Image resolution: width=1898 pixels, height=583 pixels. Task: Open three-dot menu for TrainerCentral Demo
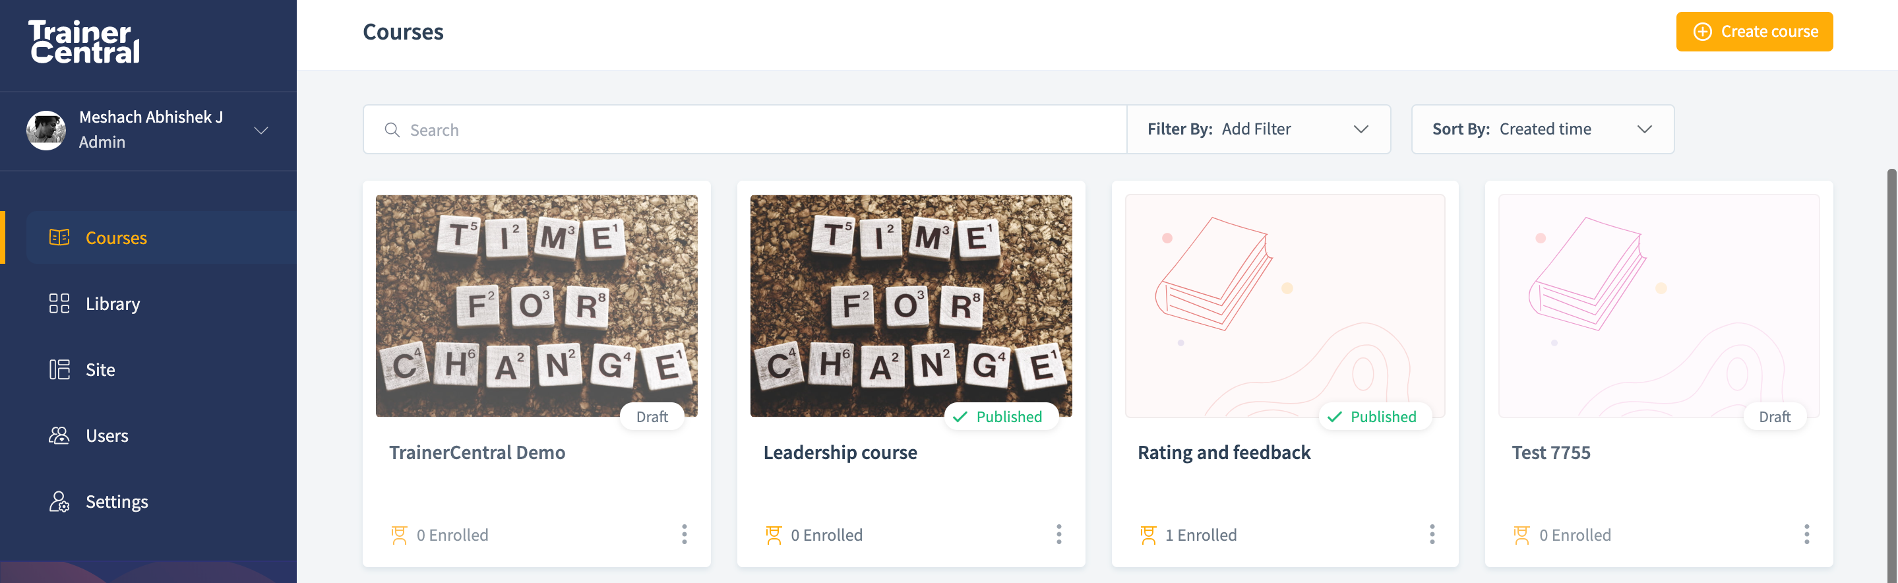point(685,534)
